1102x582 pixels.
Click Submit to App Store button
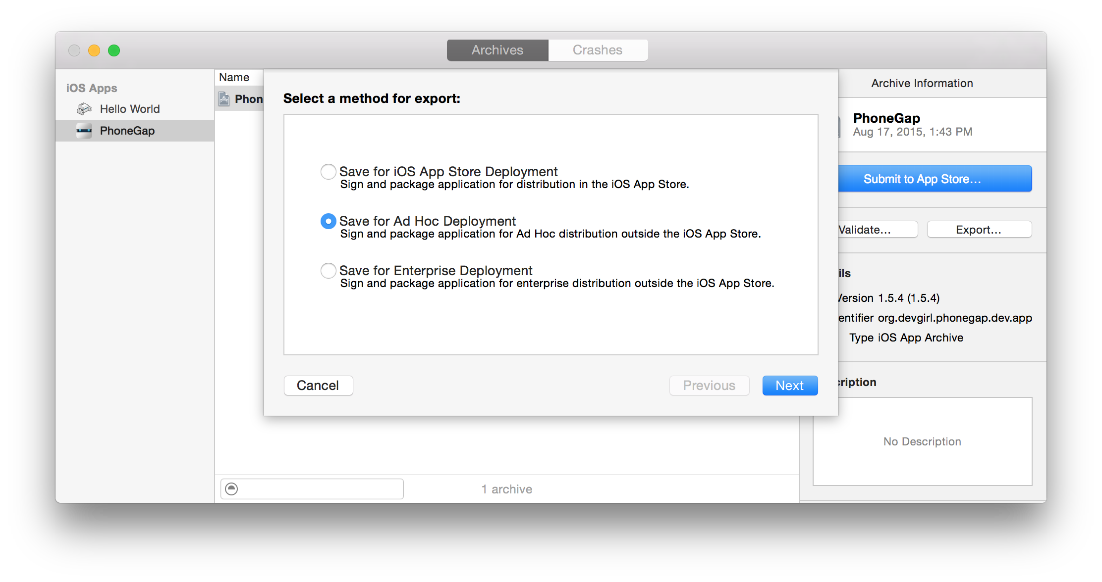935,179
